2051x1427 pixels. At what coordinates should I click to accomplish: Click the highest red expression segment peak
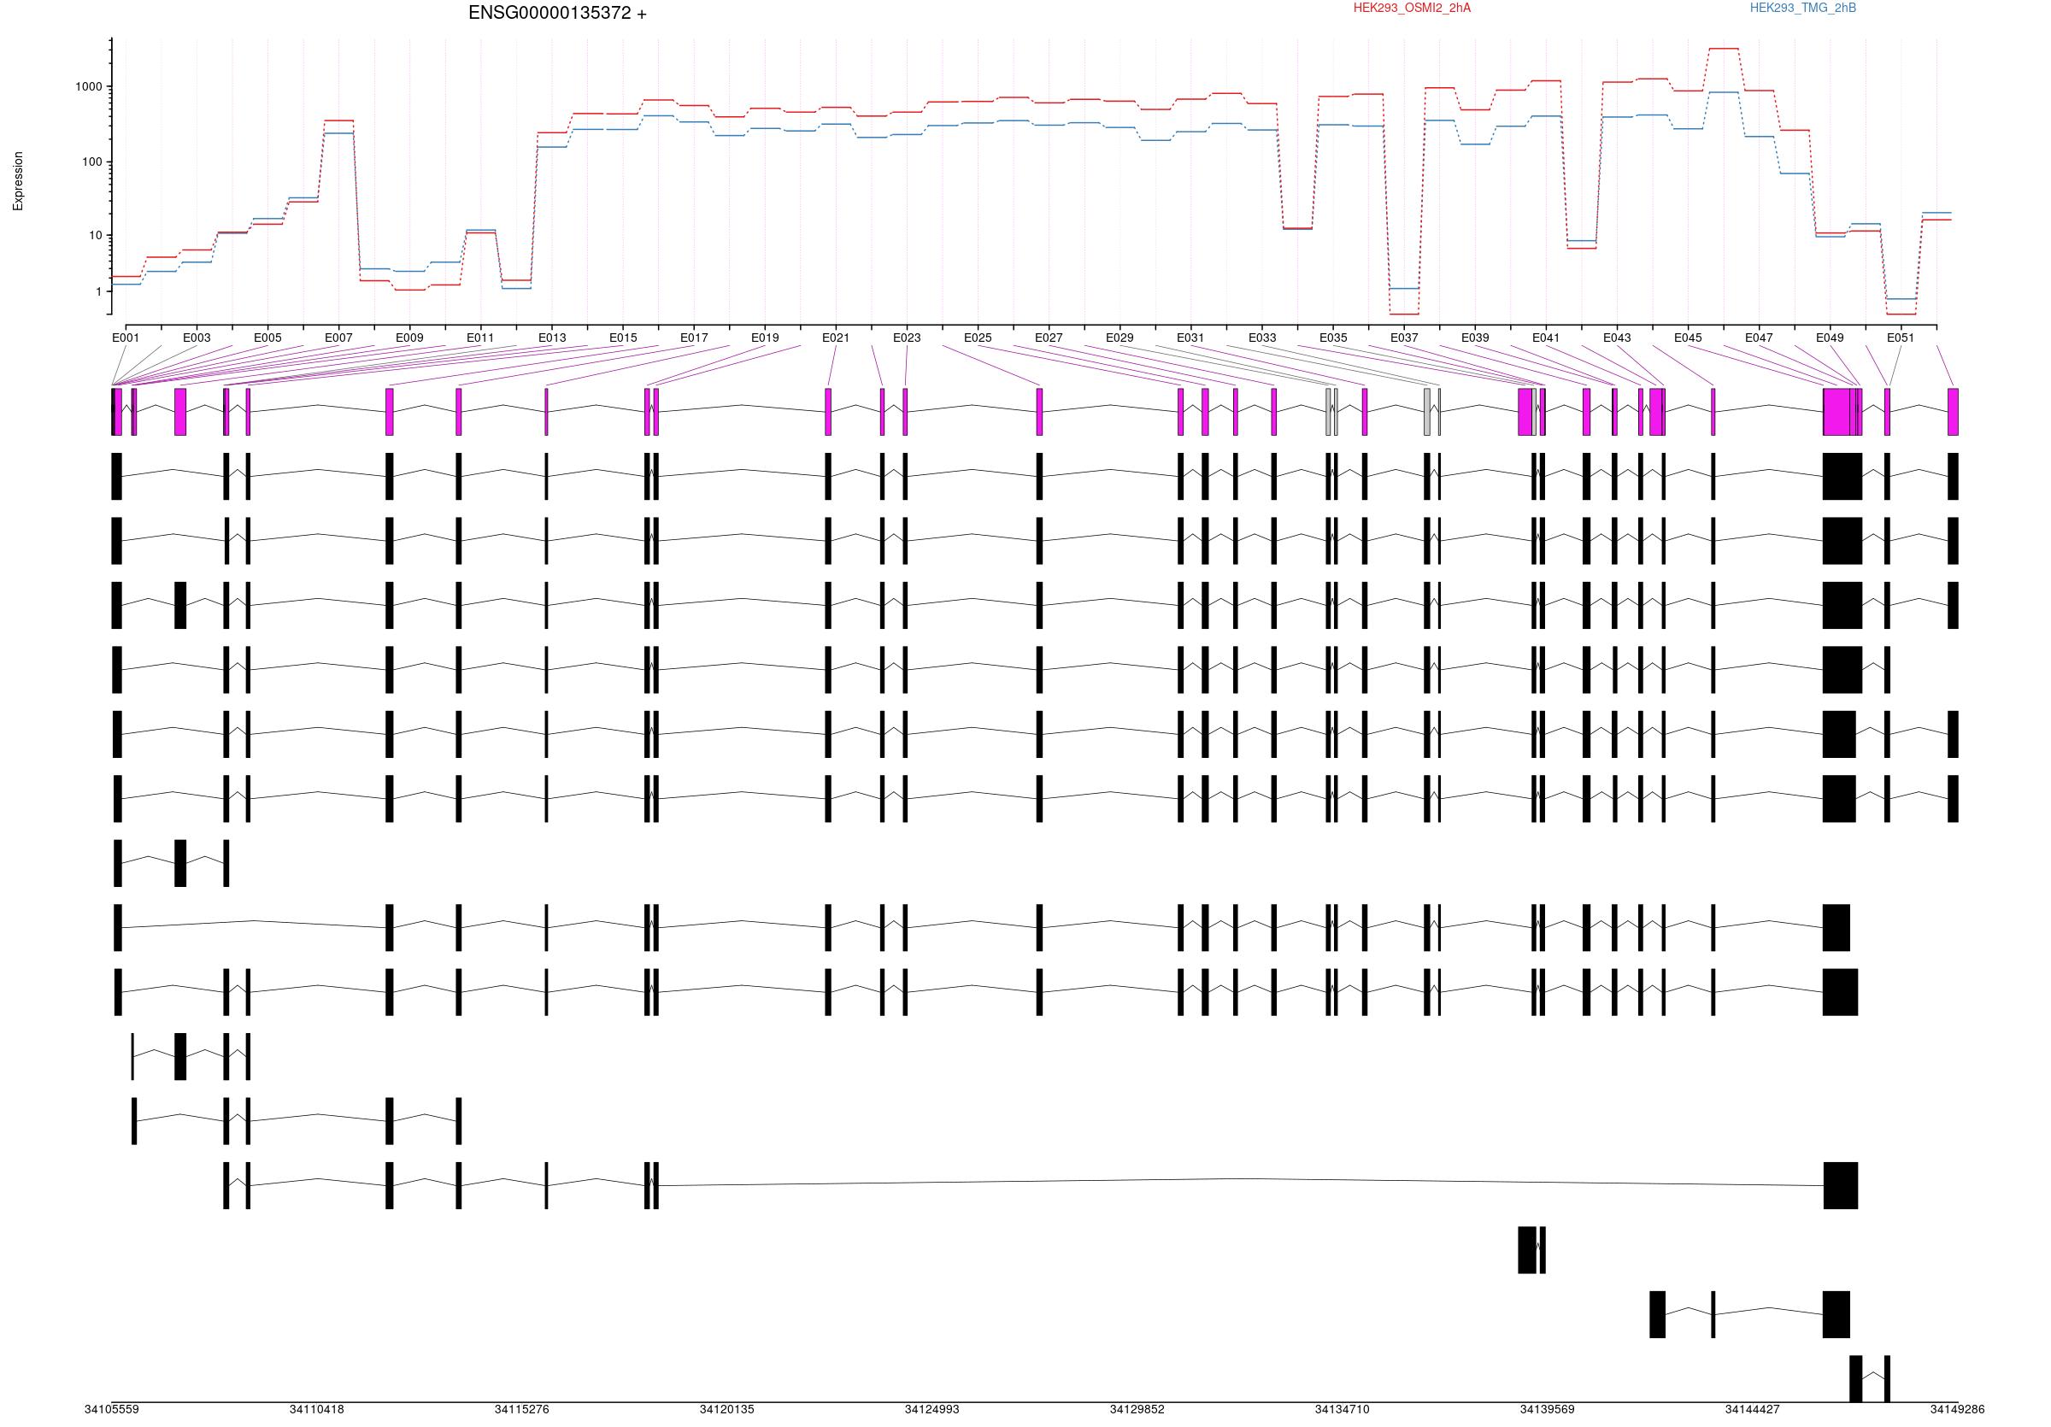1724,48
